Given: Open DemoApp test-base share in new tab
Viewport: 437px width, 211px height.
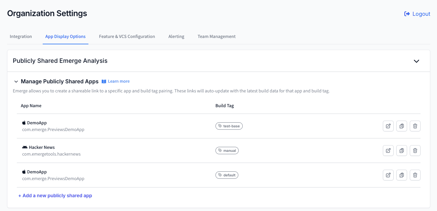Looking at the screenshot, I should 388,126.
